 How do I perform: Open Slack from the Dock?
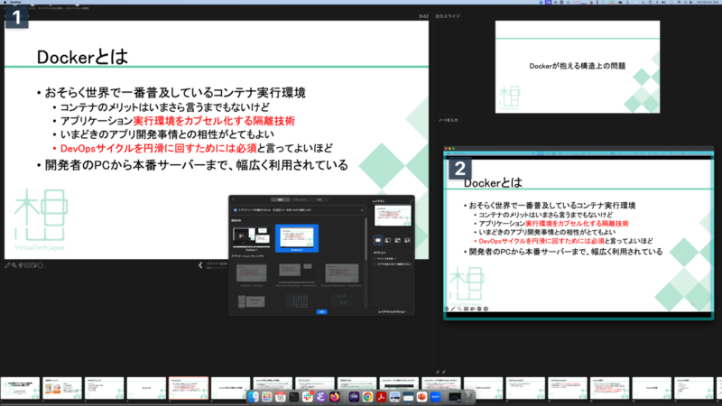click(x=308, y=397)
